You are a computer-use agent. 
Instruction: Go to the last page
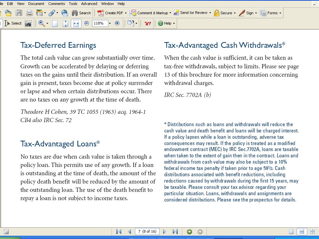point(175,231)
